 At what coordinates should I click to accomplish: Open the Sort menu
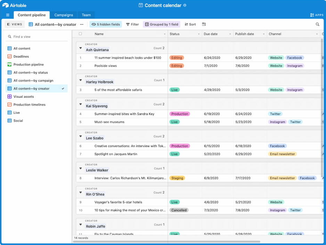(x=190, y=24)
